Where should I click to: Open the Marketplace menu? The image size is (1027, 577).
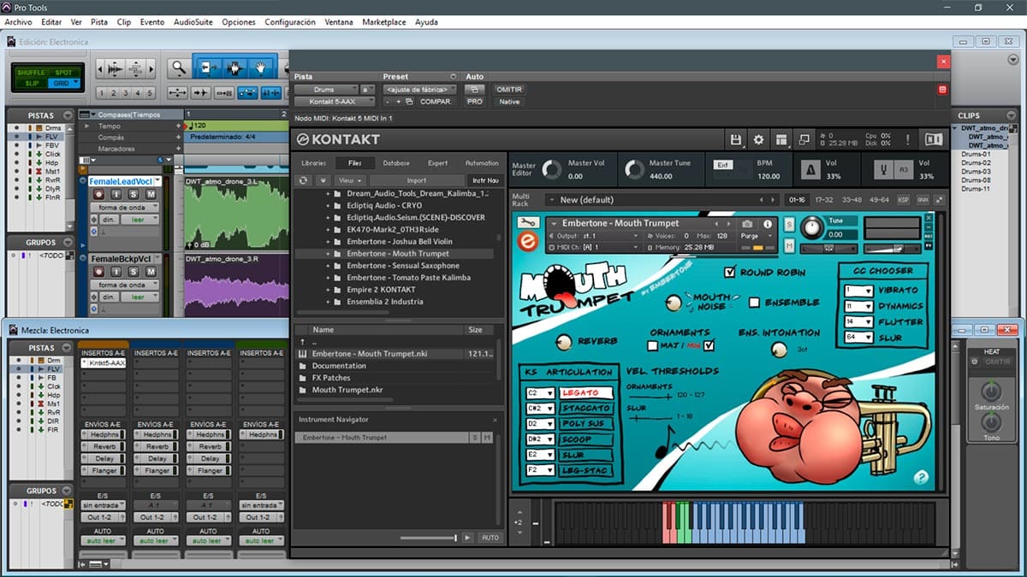coord(383,21)
